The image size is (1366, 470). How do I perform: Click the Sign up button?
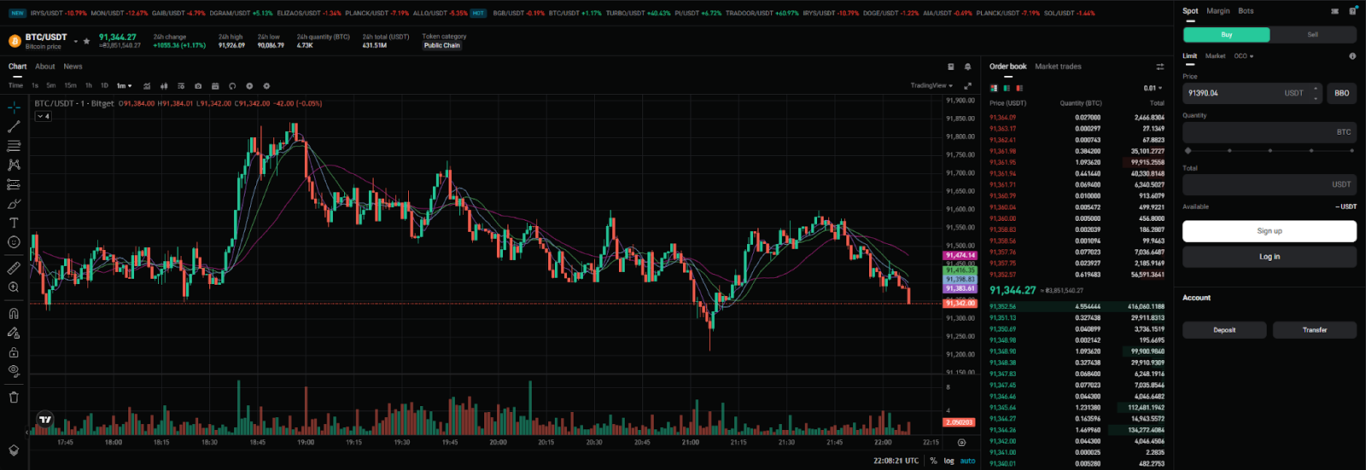(1270, 231)
